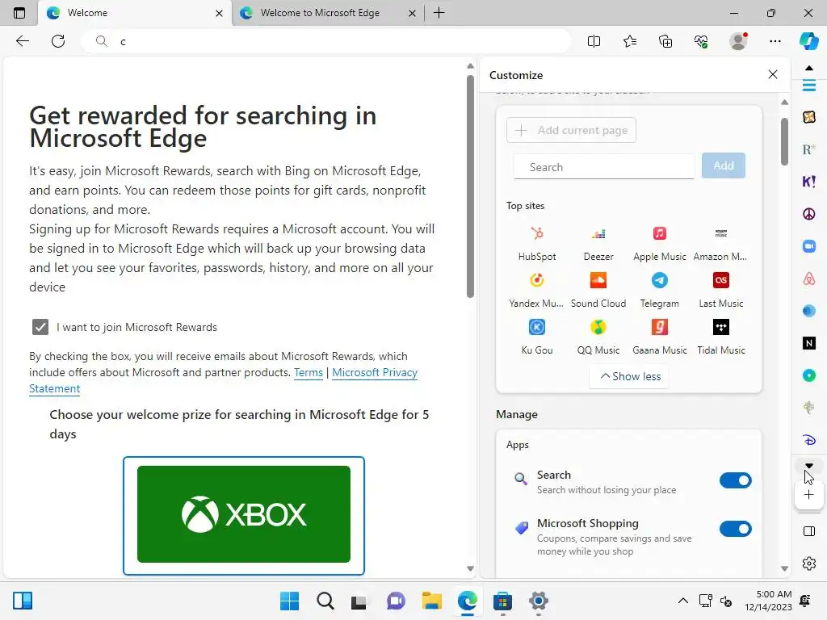Viewport: 827px width, 620px height.
Task: Open Microsoft Privacy Statement link
Action: 223,381
